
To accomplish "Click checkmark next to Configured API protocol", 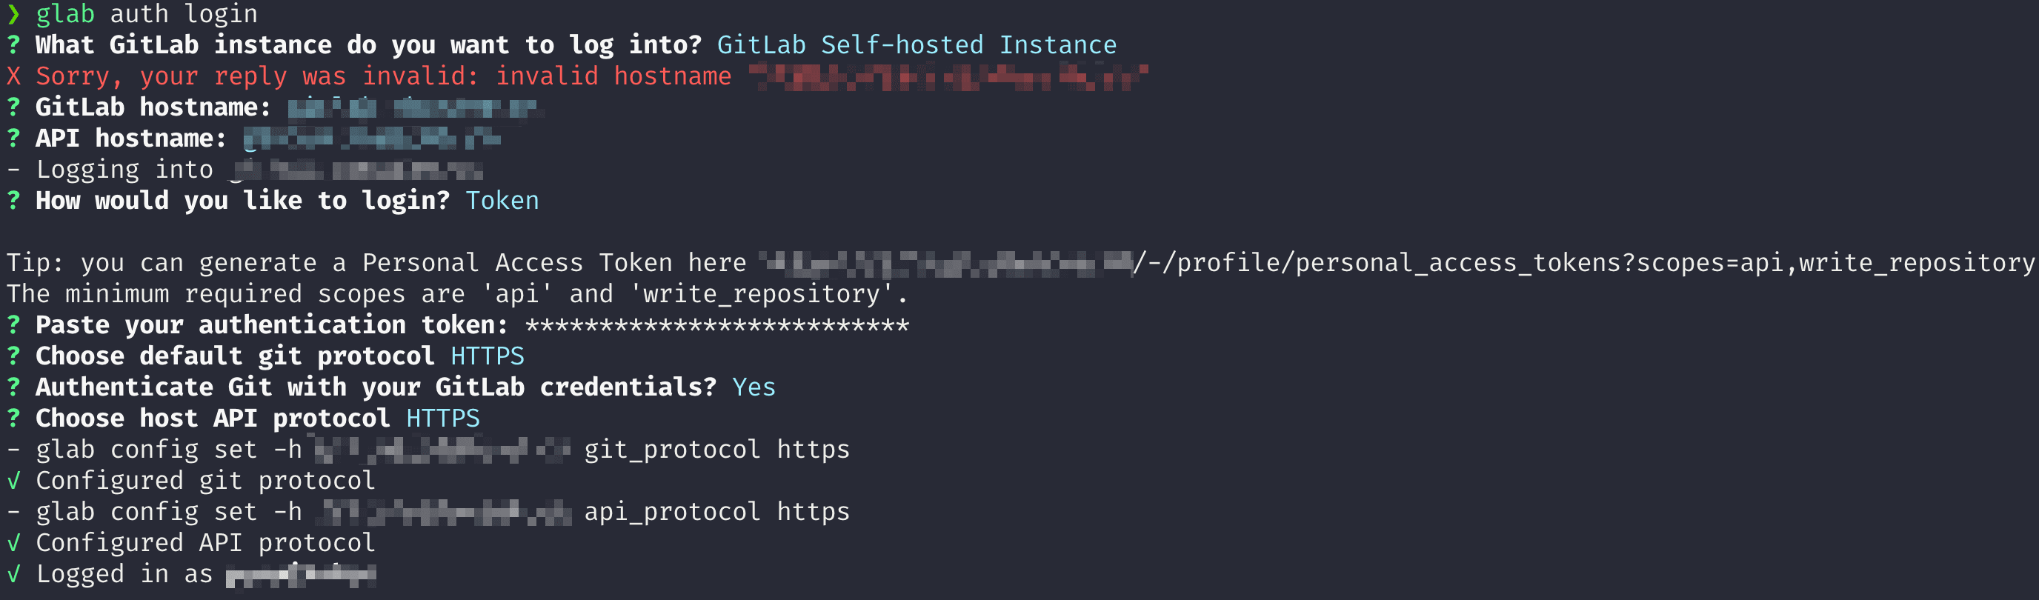I will click(13, 543).
